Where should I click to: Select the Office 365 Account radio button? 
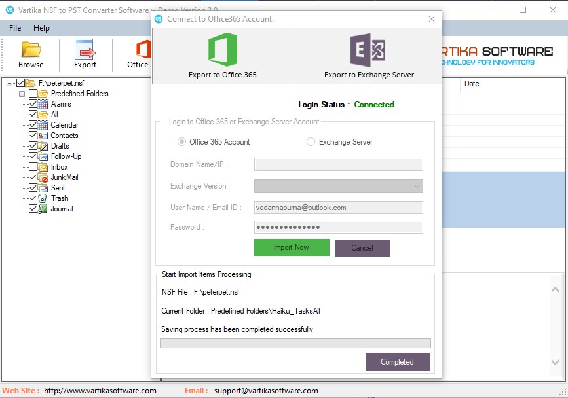[181, 142]
